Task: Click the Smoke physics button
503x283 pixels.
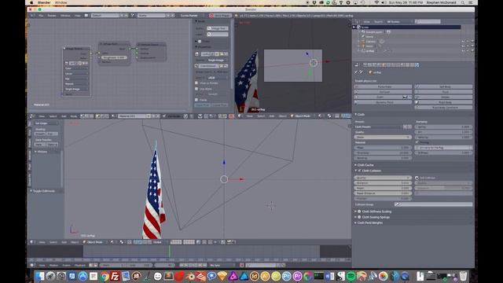Action: point(443,97)
